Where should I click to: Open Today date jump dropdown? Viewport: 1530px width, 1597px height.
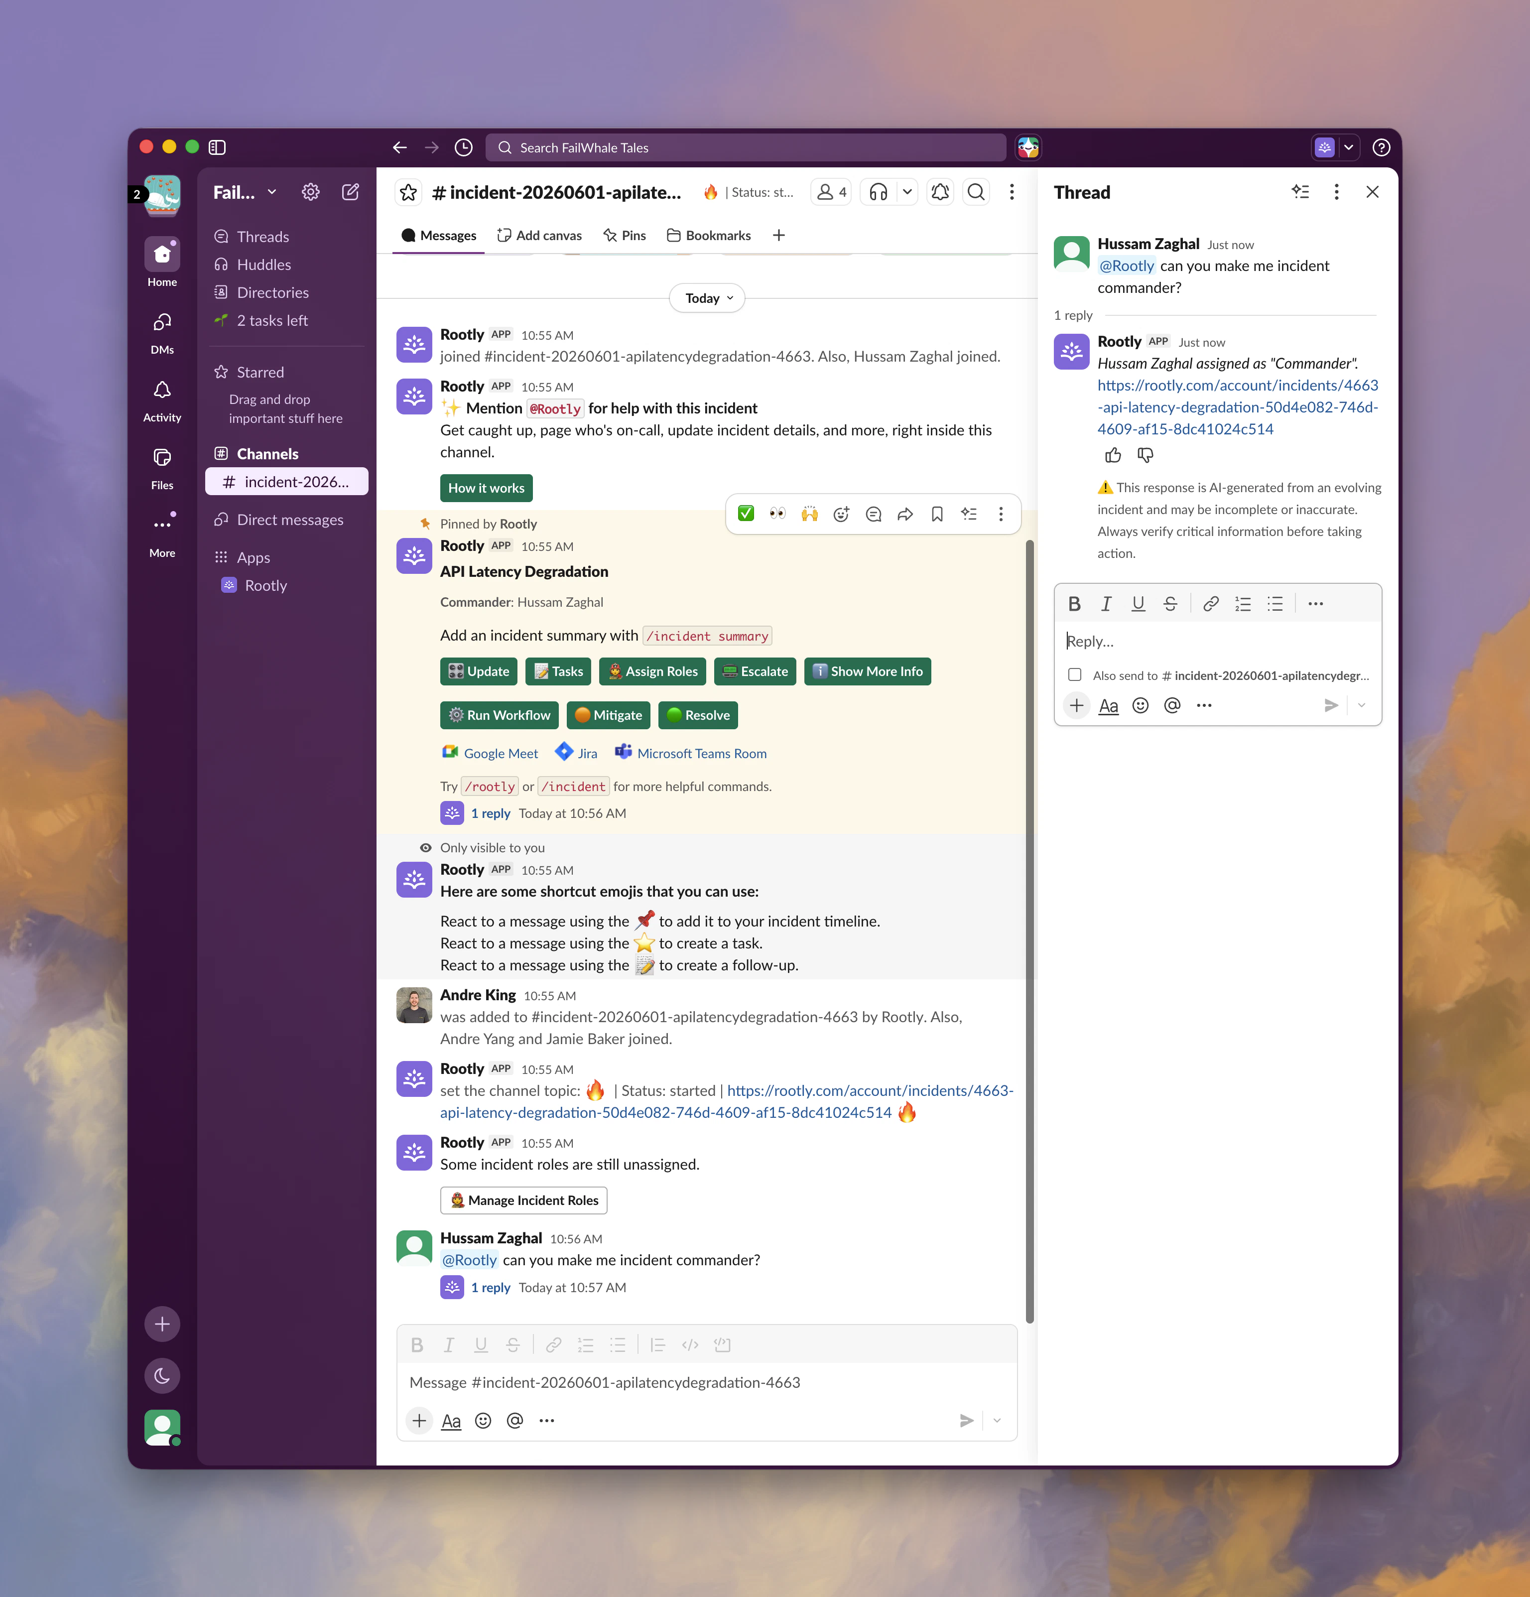[x=707, y=298]
